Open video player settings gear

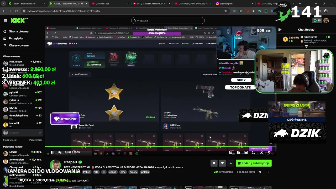coord(269,152)
